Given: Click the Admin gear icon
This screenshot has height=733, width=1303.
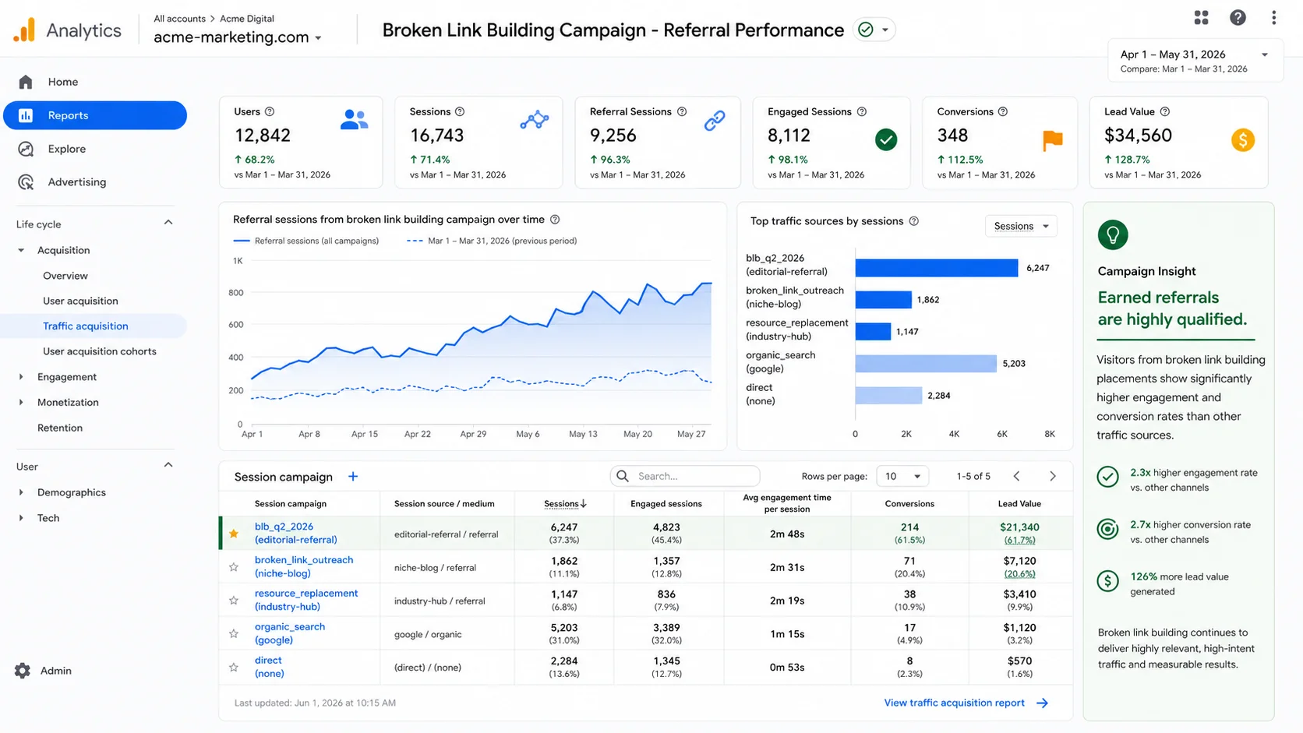Looking at the screenshot, I should (23, 671).
